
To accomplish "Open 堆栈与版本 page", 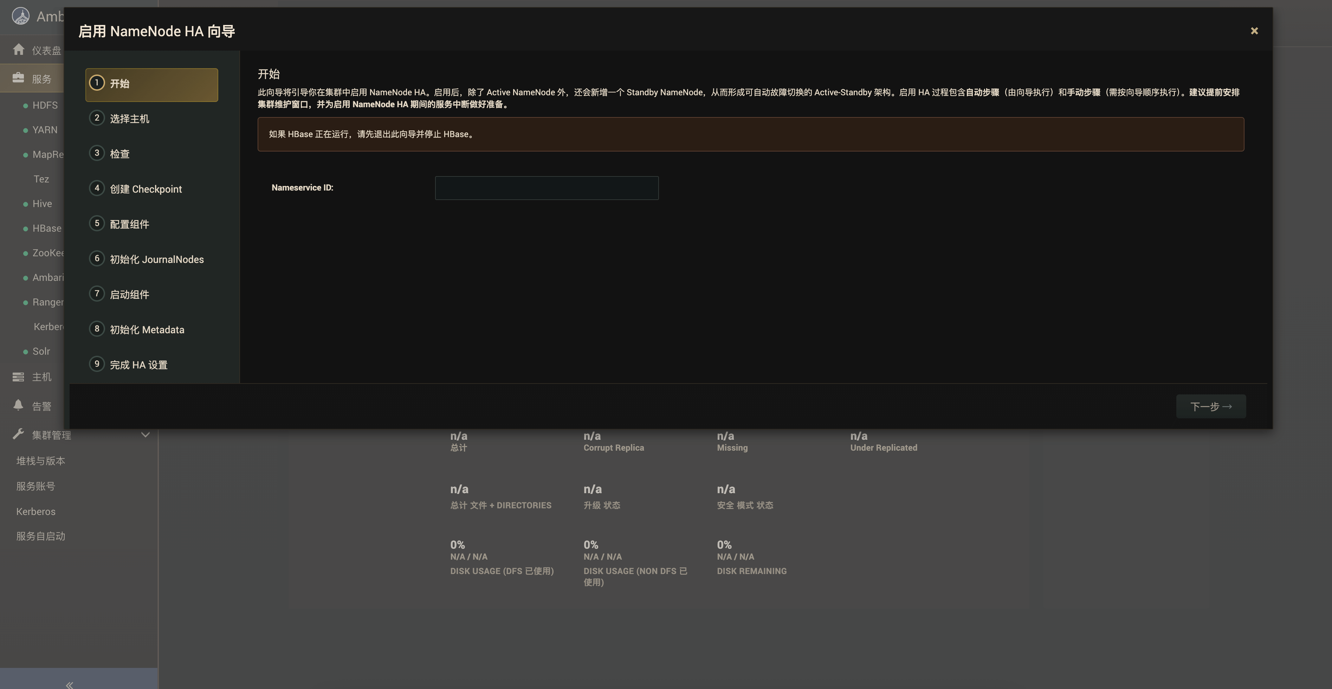I will coord(41,461).
